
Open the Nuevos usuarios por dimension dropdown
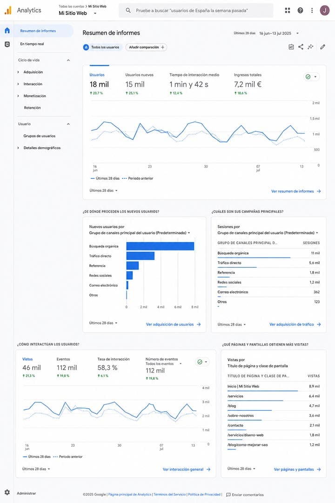[140, 233]
